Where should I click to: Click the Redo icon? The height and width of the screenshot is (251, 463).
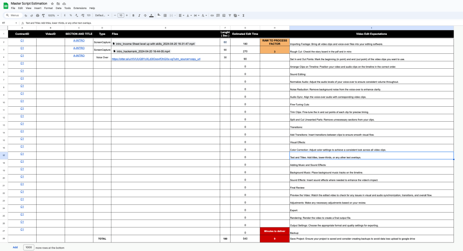(32, 15)
